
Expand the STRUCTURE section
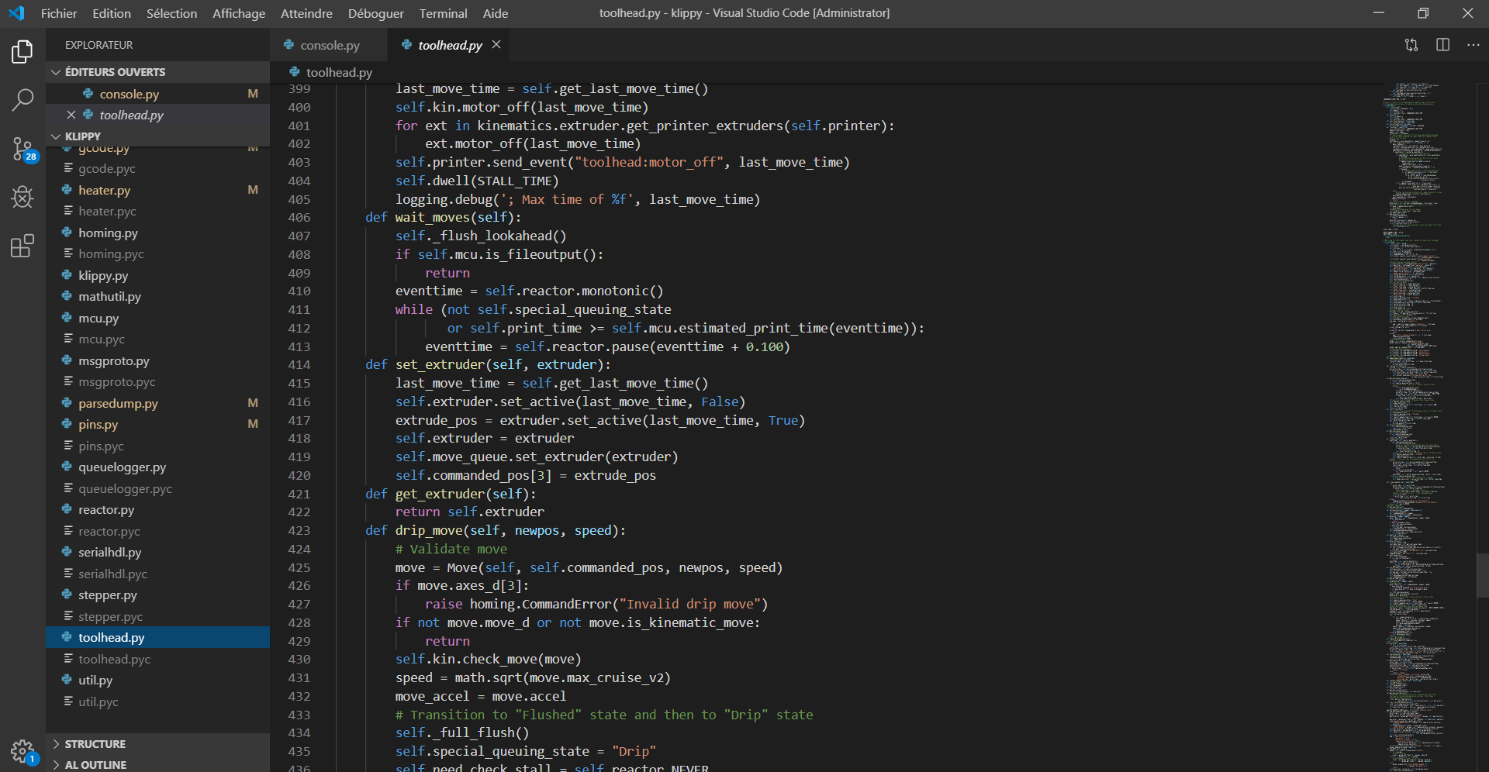coord(158,744)
